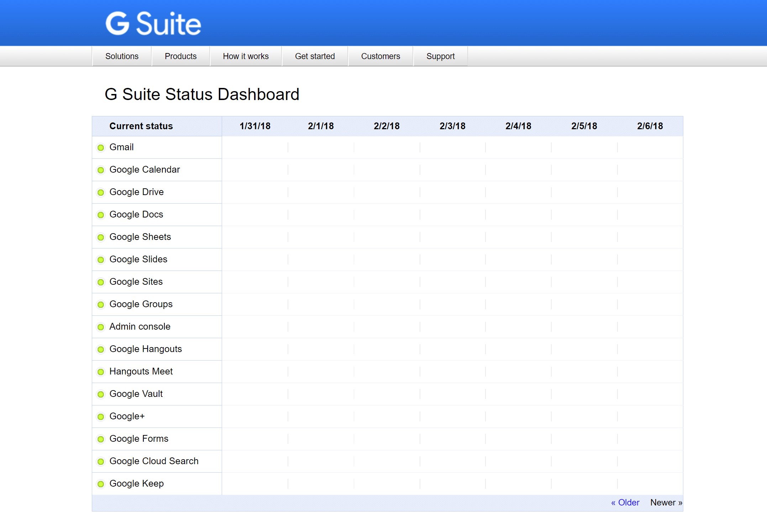Open the Products menu
The width and height of the screenshot is (767, 519).
pos(180,56)
